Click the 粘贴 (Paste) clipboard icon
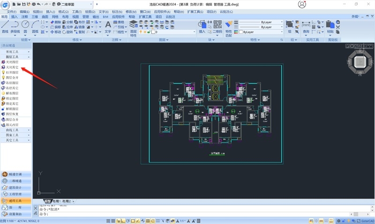Viewport: 375px width, 224px height. [330, 25]
